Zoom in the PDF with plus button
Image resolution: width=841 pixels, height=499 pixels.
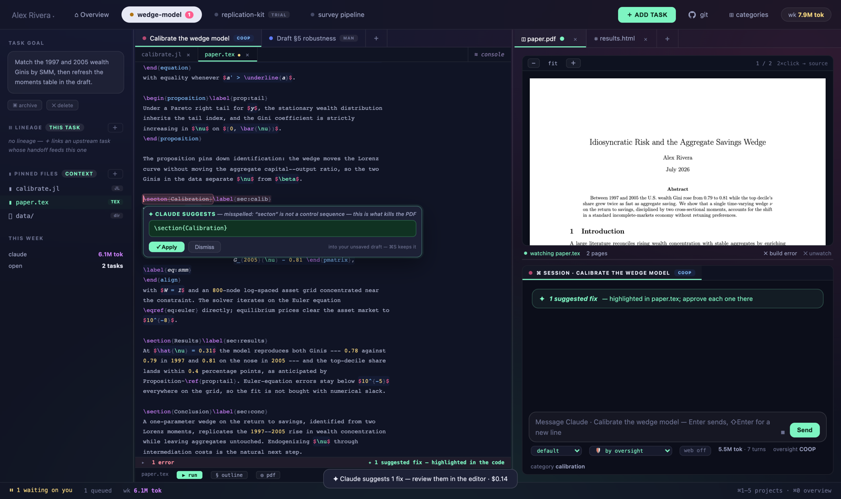tap(573, 63)
